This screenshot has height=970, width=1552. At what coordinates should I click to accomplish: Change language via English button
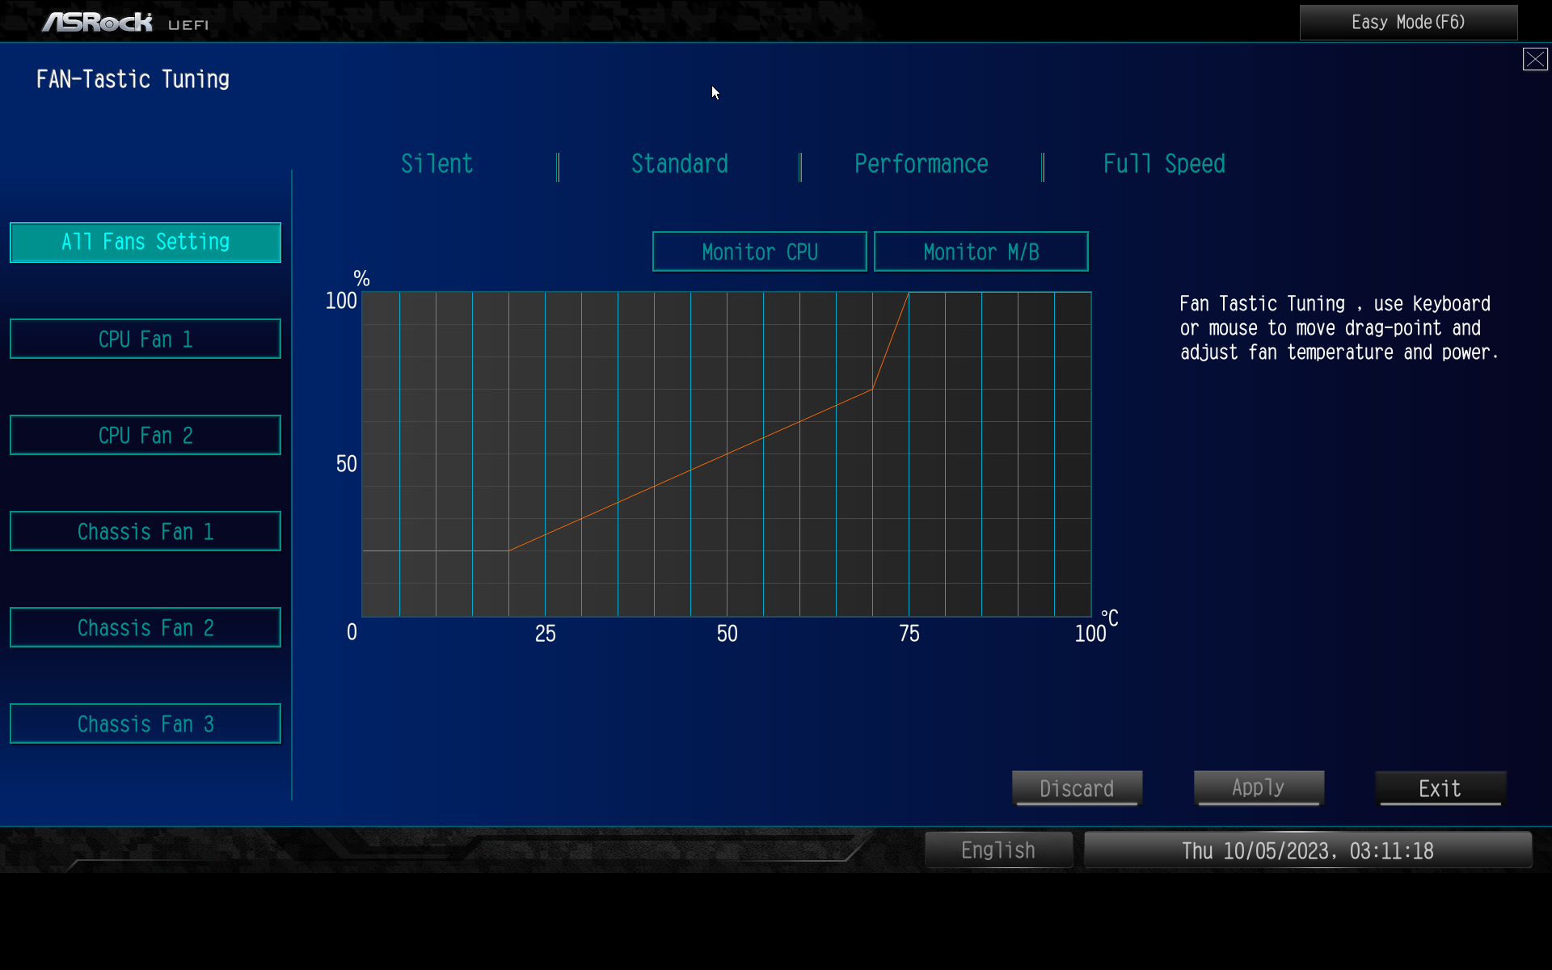(998, 850)
